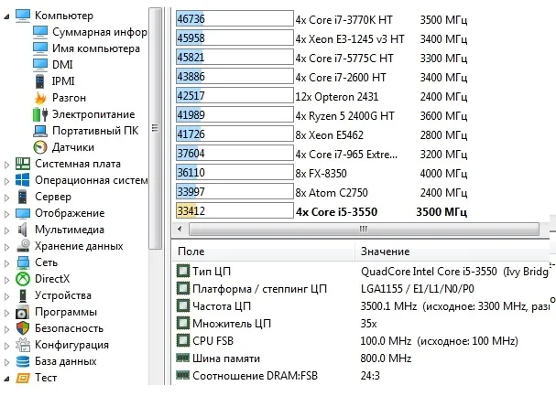Click the Системная плата motherboard icon

point(23,164)
